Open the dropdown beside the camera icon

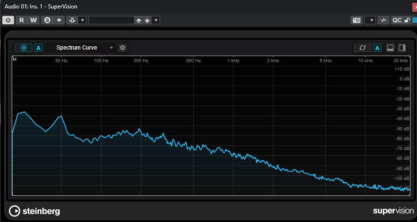370,20
